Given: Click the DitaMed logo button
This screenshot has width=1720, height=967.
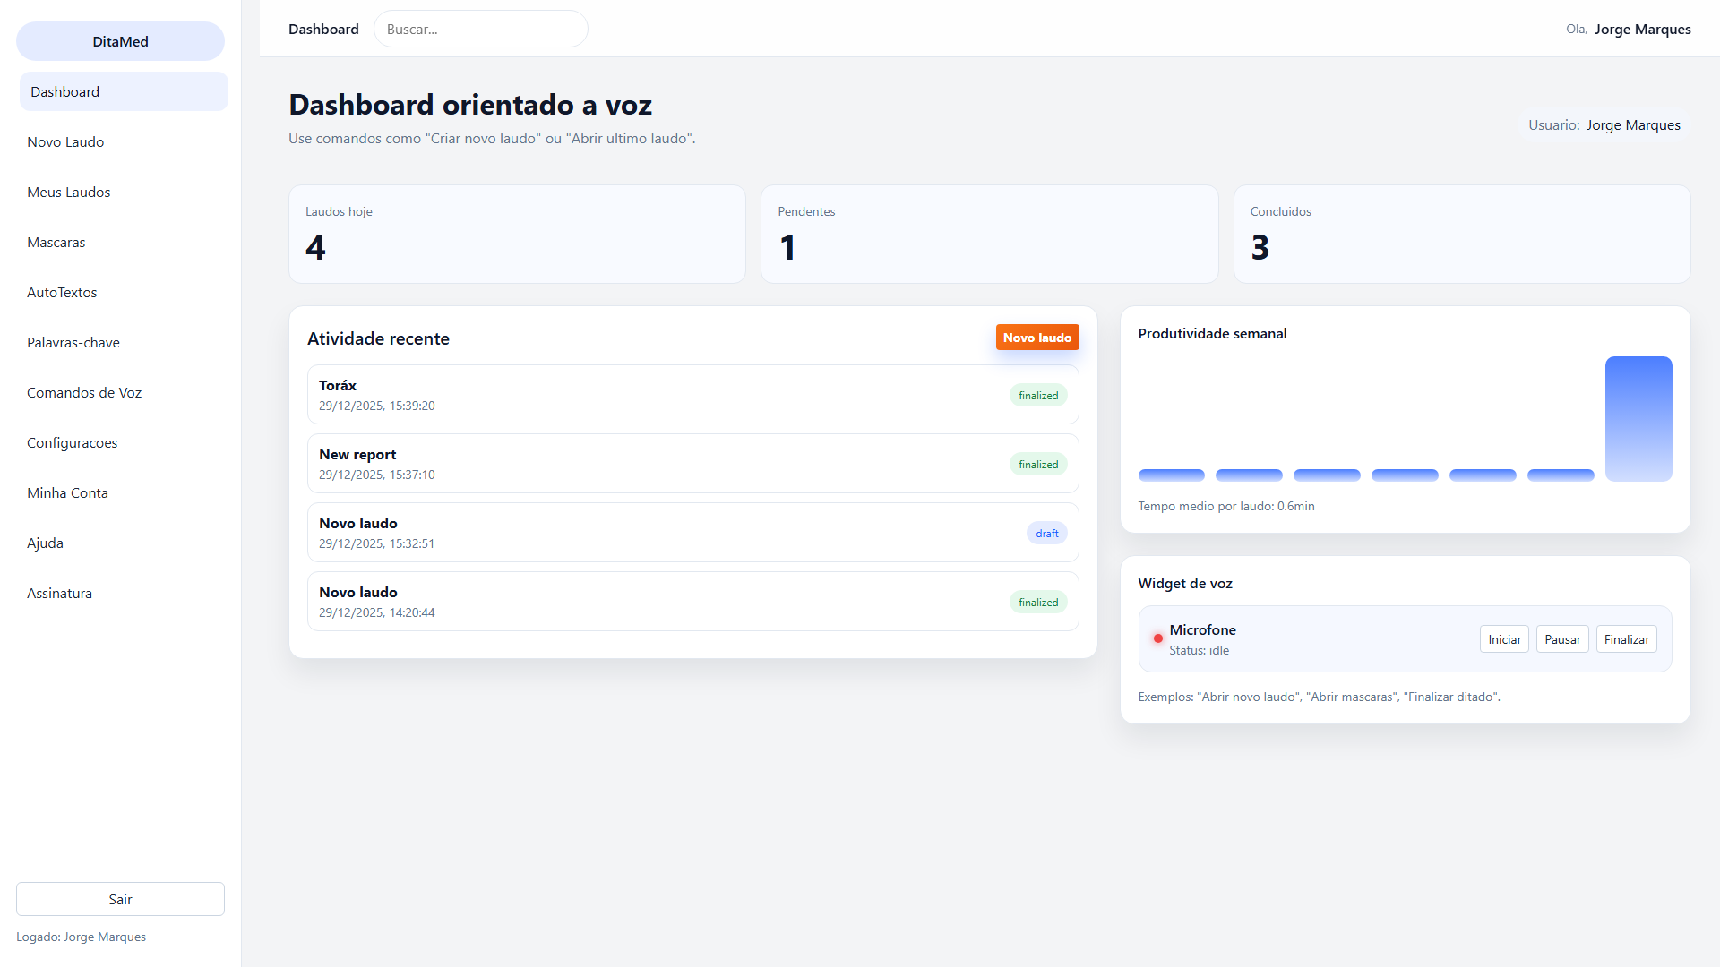Looking at the screenshot, I should 120,41.
